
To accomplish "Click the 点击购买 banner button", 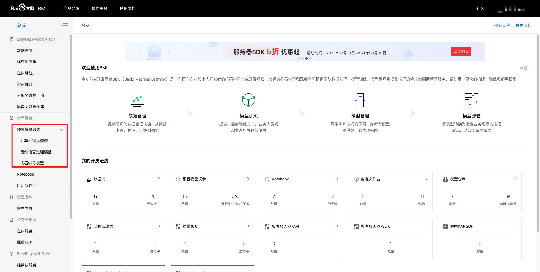I will point(461,51).
